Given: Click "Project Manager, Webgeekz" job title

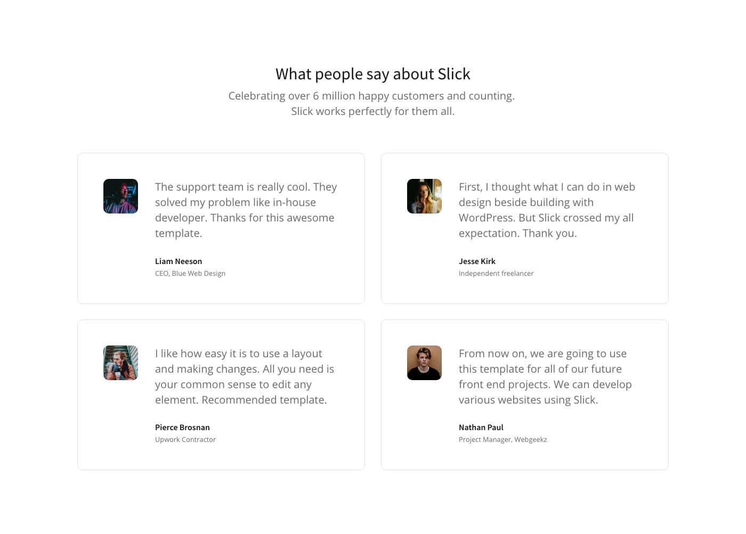Looking at the screenshot, I should (x=502, y=440).
